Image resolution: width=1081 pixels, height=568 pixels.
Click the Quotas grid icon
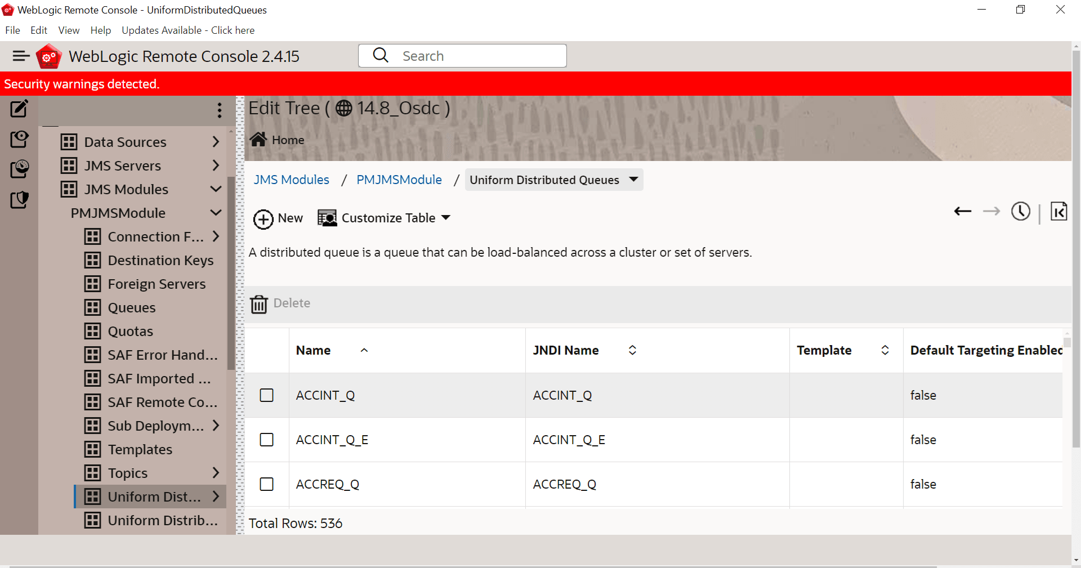coord(93,331)
